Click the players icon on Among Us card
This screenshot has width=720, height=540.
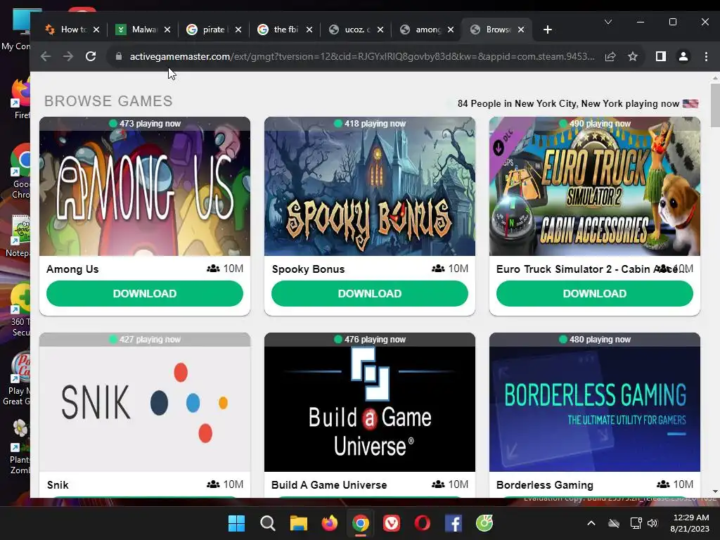213,269
